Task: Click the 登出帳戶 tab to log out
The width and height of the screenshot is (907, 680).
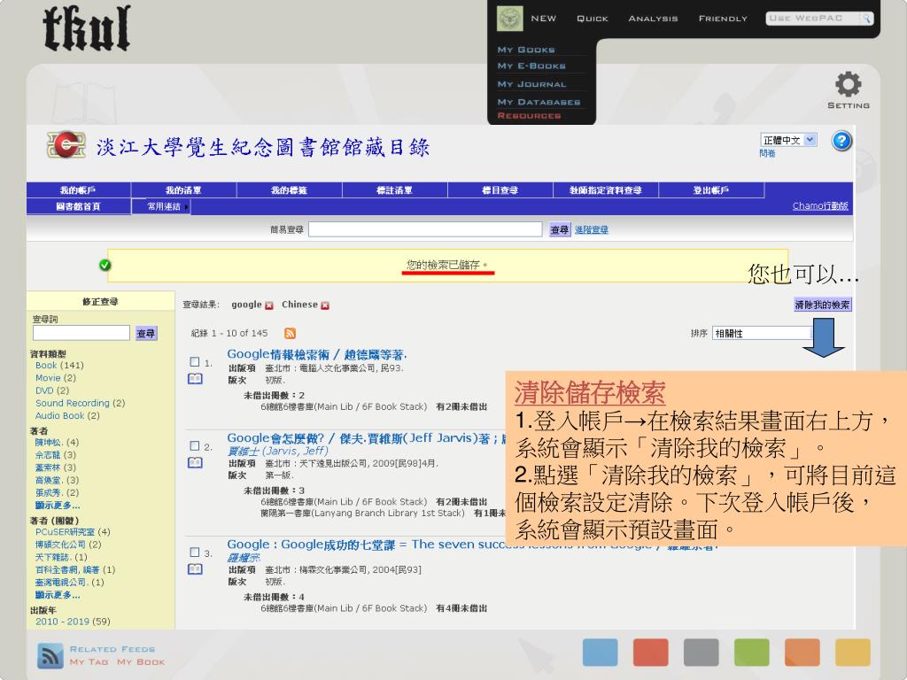Action: [711, 190]
